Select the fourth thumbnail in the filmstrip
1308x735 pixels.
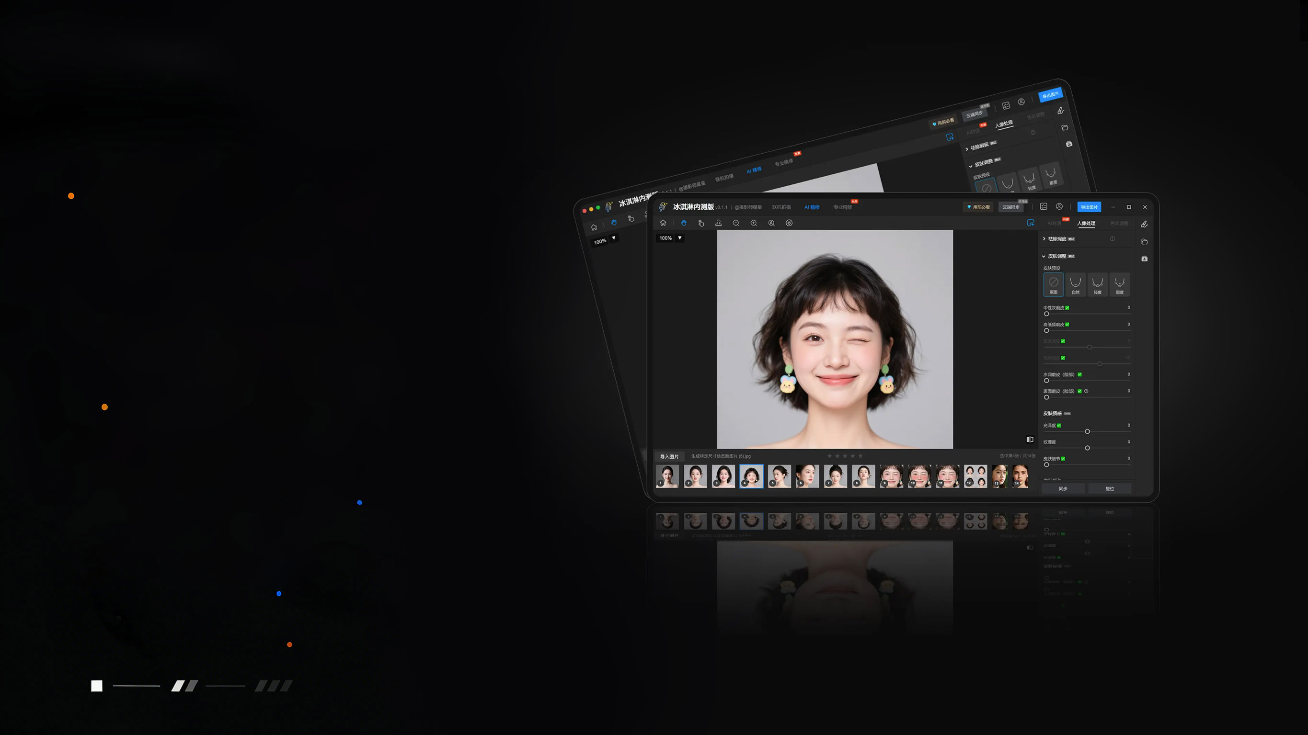tap(751, 475)
